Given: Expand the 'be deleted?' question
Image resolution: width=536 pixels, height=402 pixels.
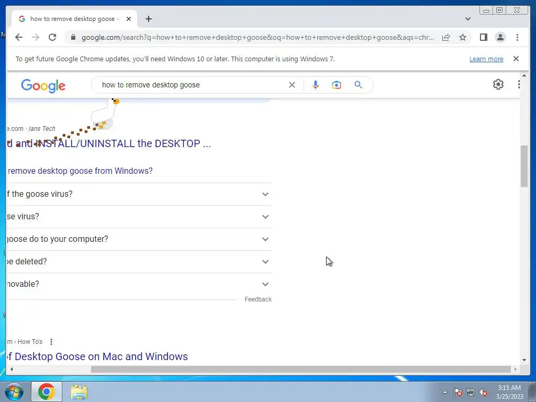Looking at the screenshot, I should pos(139,262).
